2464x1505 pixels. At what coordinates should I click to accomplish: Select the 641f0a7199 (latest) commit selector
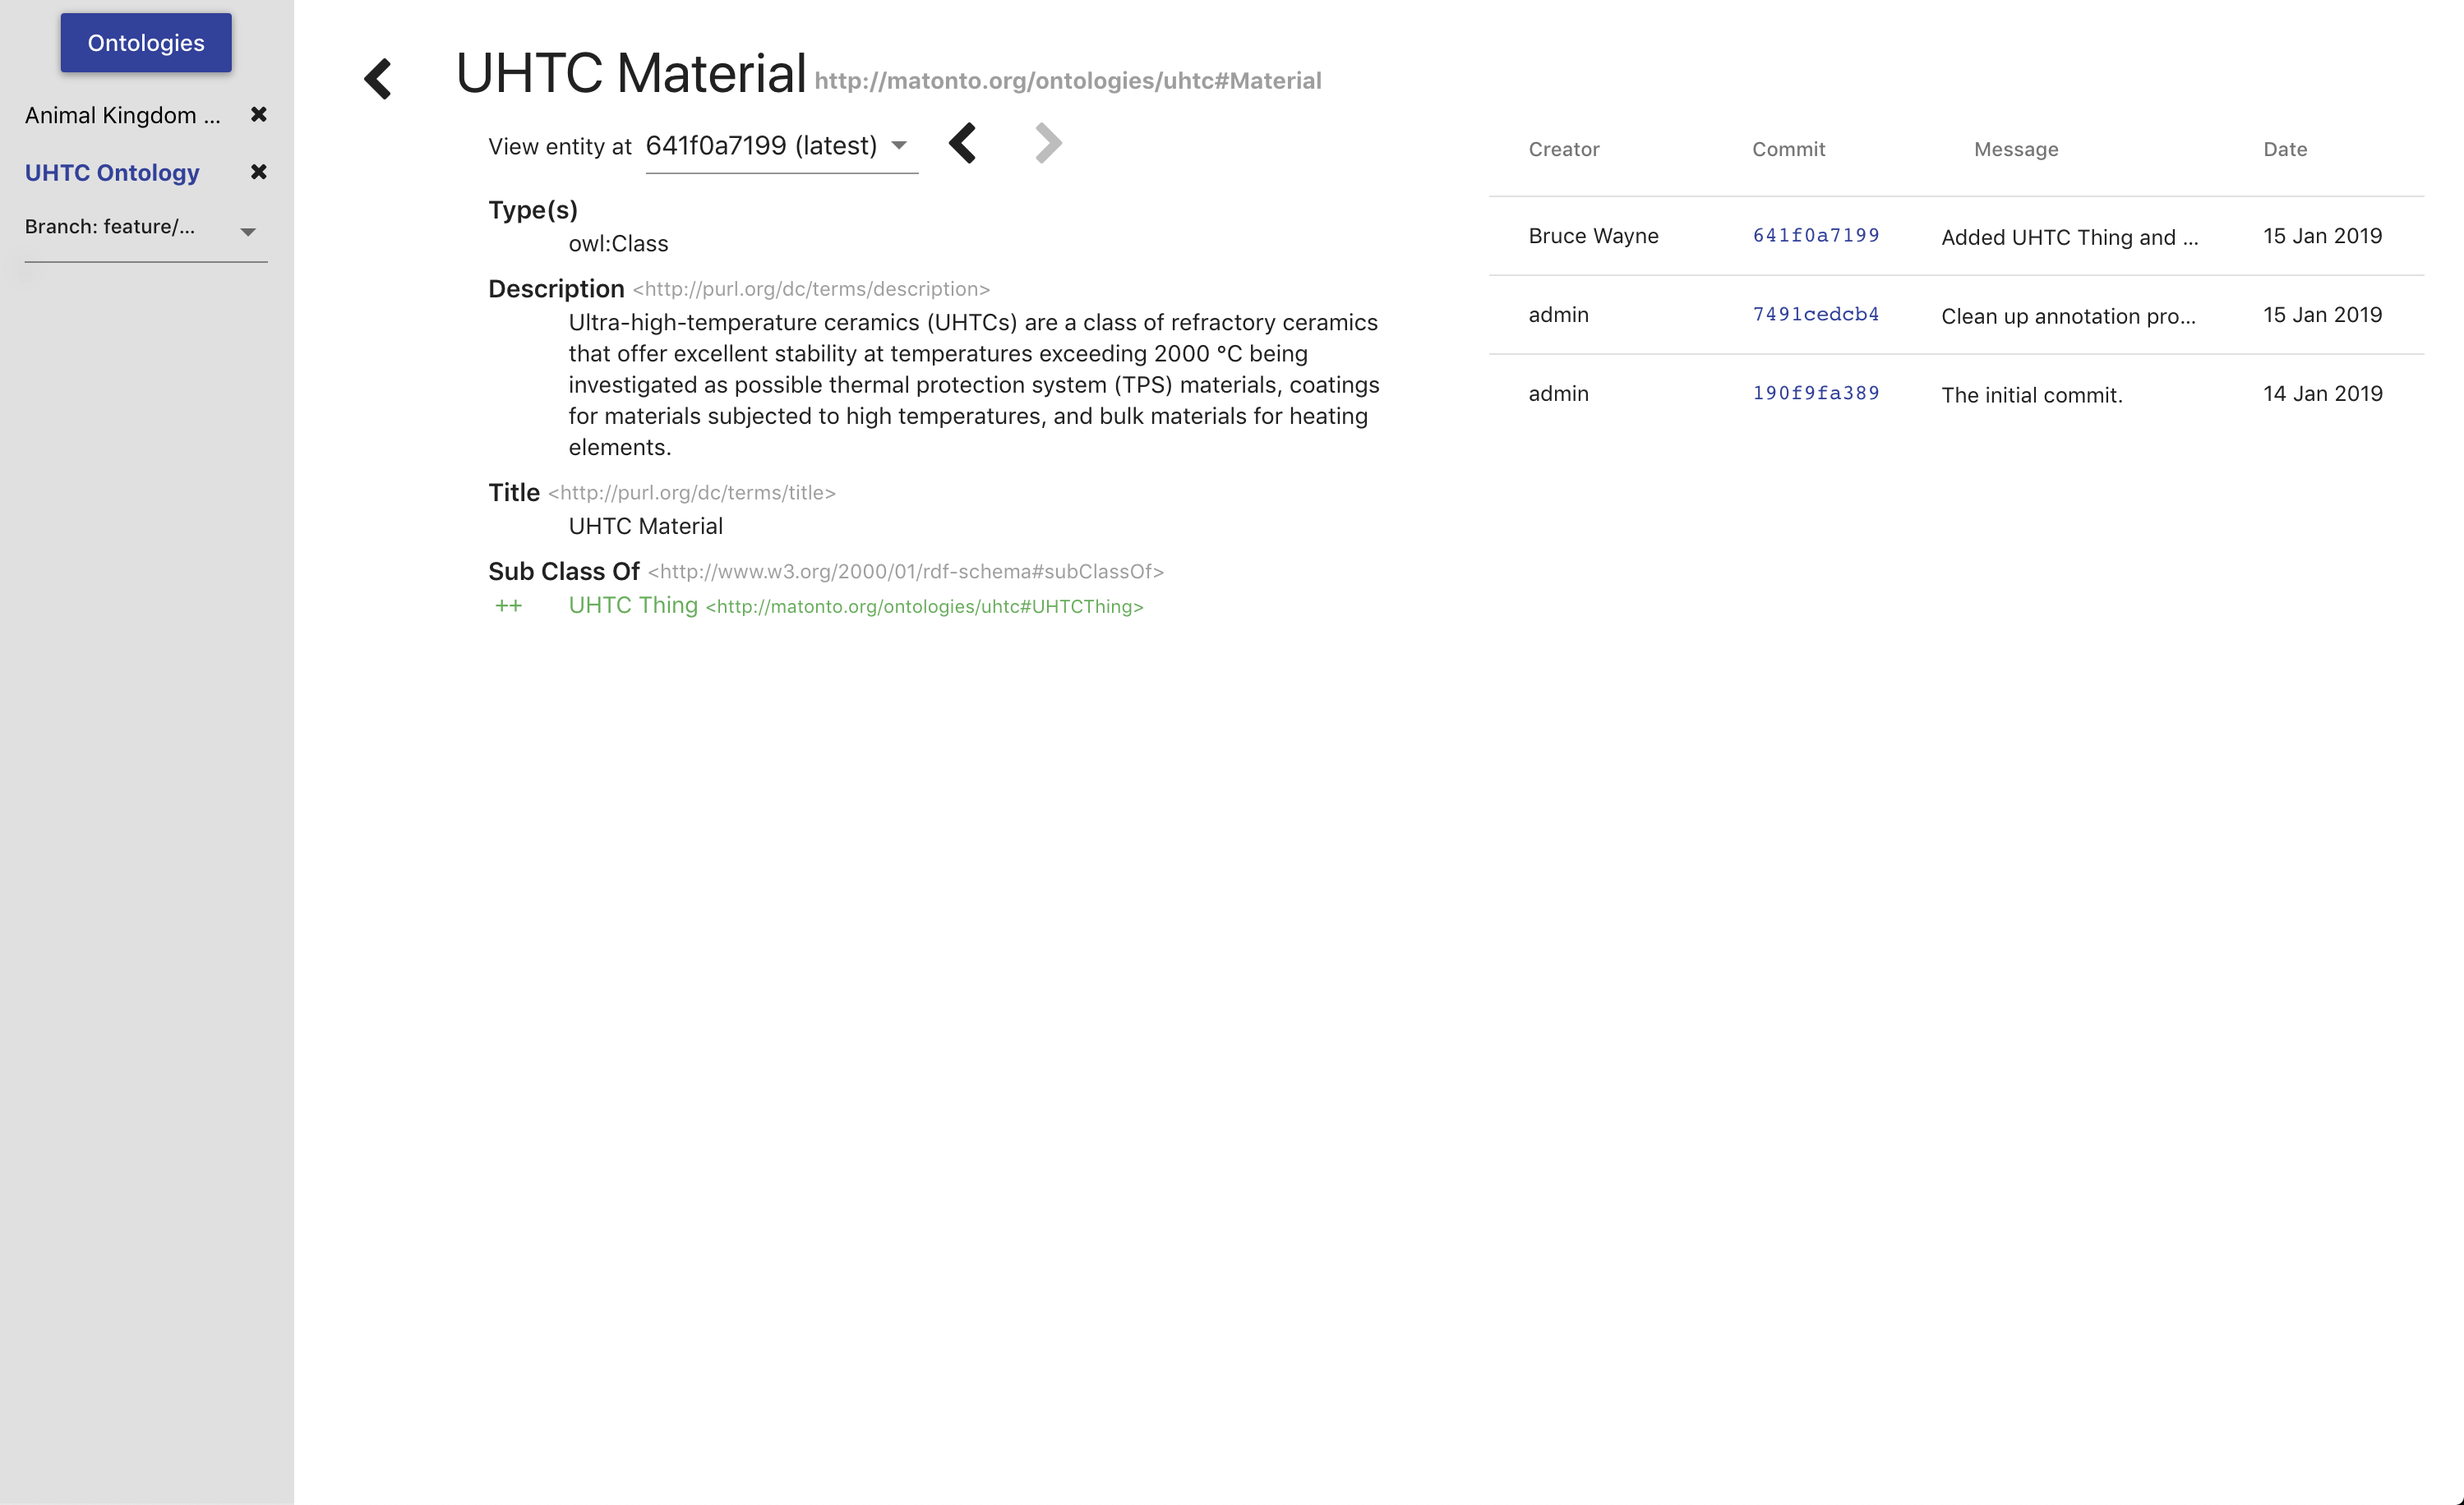click(x=762, y=146)
